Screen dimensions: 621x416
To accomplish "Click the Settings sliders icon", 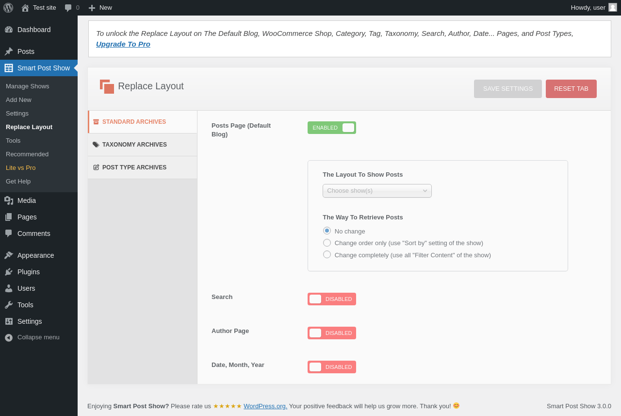I will [x=9, y=321].
